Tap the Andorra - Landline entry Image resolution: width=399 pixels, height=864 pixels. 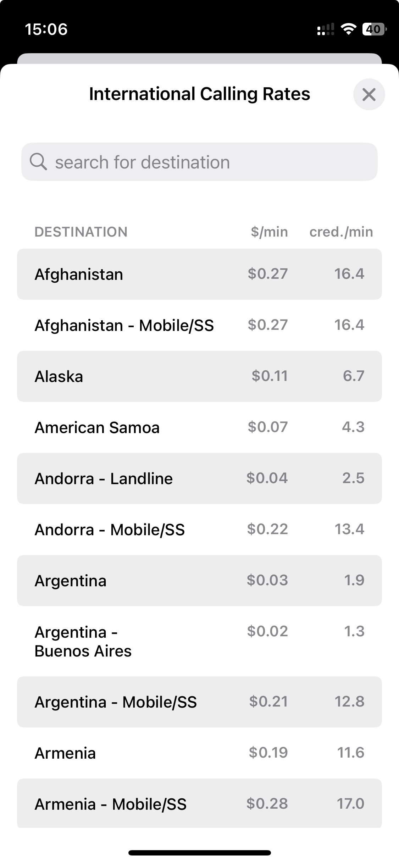[199, 478]
